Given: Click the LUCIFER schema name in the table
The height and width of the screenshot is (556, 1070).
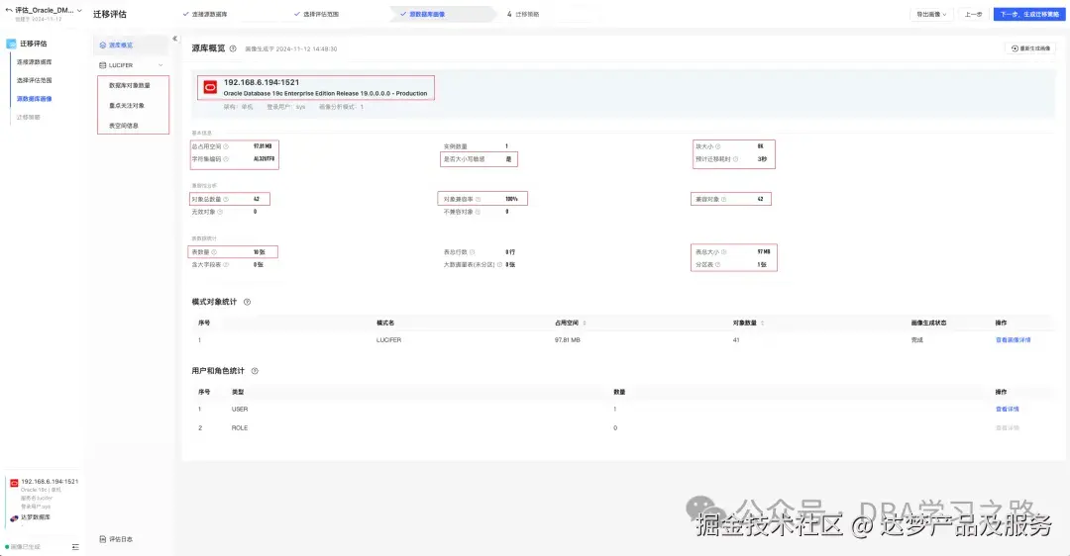Looking at the screenshot, I should tap(389, 340).
